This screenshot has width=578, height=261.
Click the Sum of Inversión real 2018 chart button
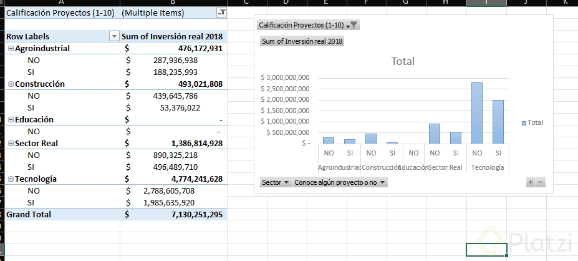(x=302, y=41)
